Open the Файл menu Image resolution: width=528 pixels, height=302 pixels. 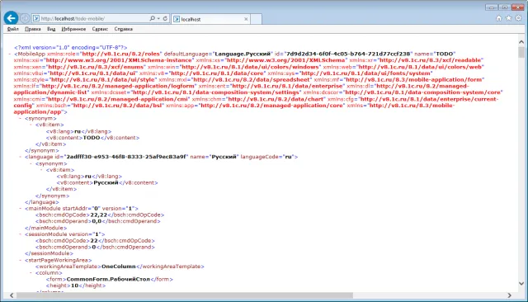click(13, 29)
